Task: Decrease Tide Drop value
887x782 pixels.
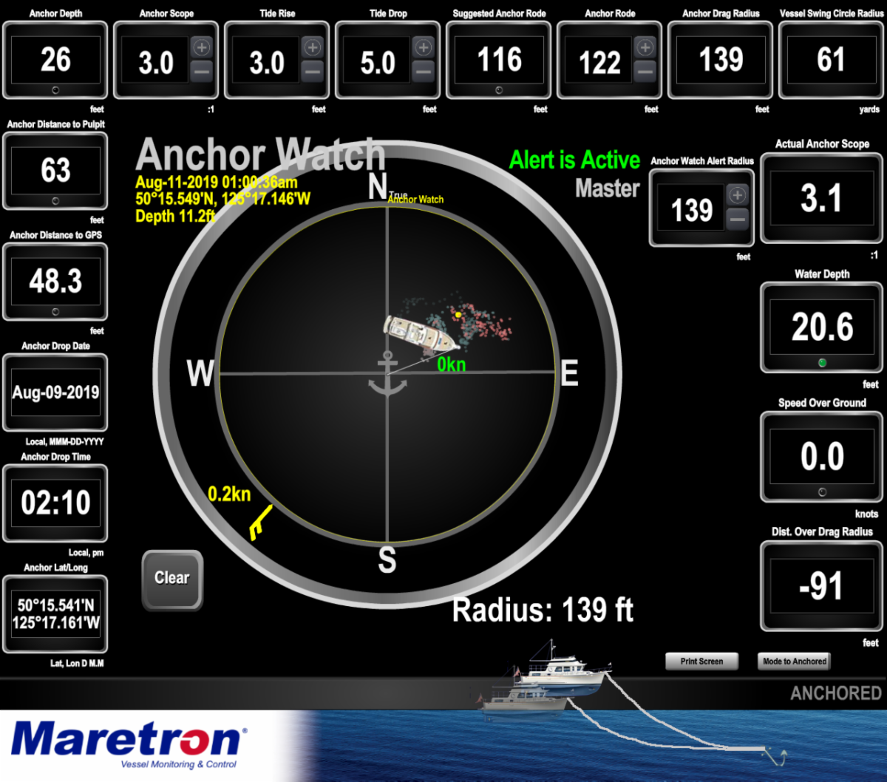Action: pos(423,72)
